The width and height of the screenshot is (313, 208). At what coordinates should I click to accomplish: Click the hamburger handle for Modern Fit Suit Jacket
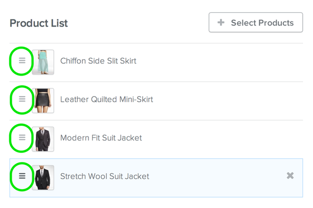coord(22,137)
